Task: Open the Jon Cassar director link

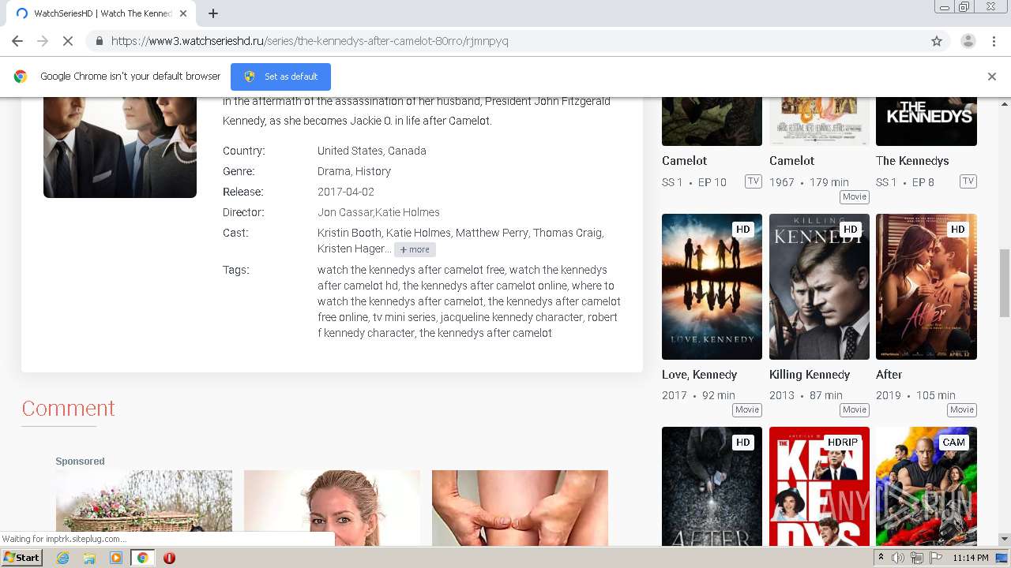Action: click(344, 212)
